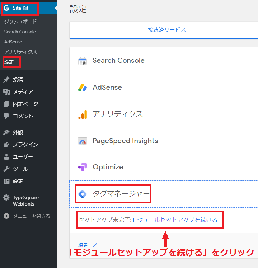Open the 投稿 menu label
This screenshot has height=268, width=258.
(18, 80)
